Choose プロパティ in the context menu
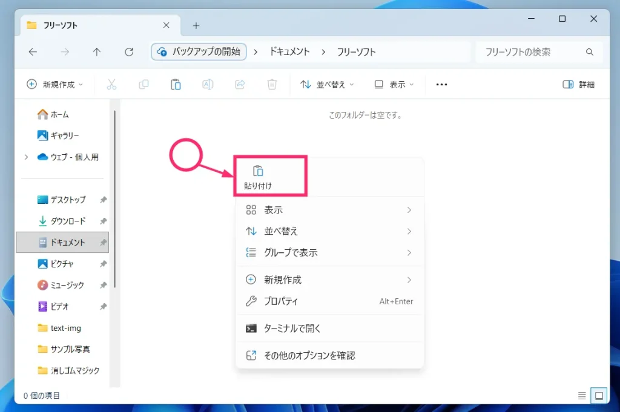 329,301
